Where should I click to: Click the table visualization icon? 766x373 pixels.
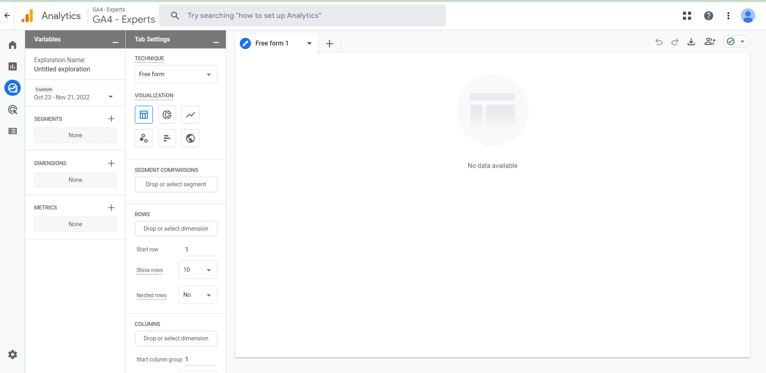144,115
